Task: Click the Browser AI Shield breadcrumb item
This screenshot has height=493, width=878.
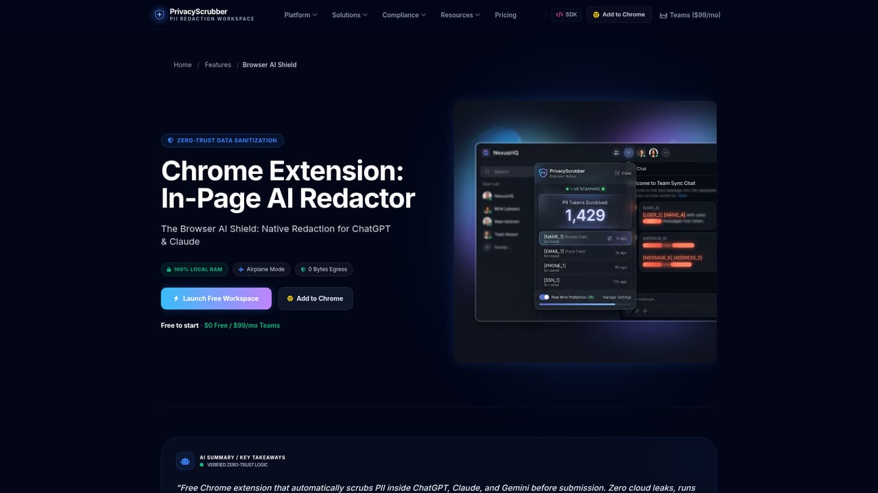Action: pos(270,65)
